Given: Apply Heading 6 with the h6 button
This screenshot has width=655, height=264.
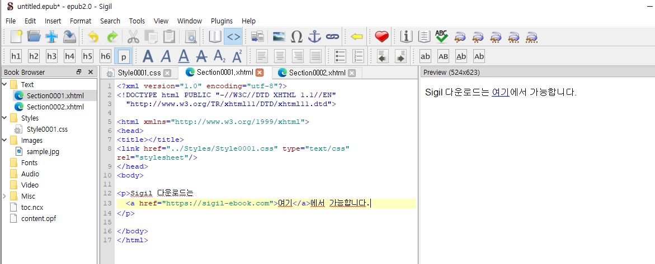Looking at the screenshot, I should 105,56.
